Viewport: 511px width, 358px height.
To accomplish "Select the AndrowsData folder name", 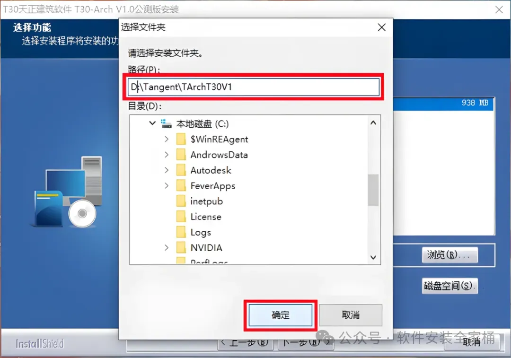I will (x=219, y=155).
